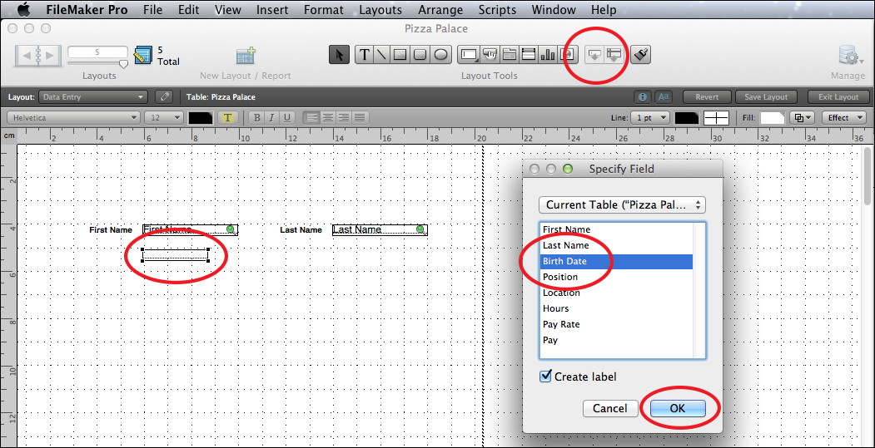This screenshot has height=448, width=875.
Task: Select the Rounded Rectangle tool
Action: [x=420, y=55]
